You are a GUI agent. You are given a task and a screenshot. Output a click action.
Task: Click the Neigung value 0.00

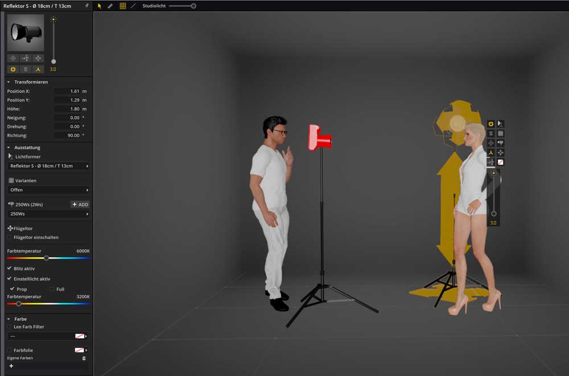67,118
